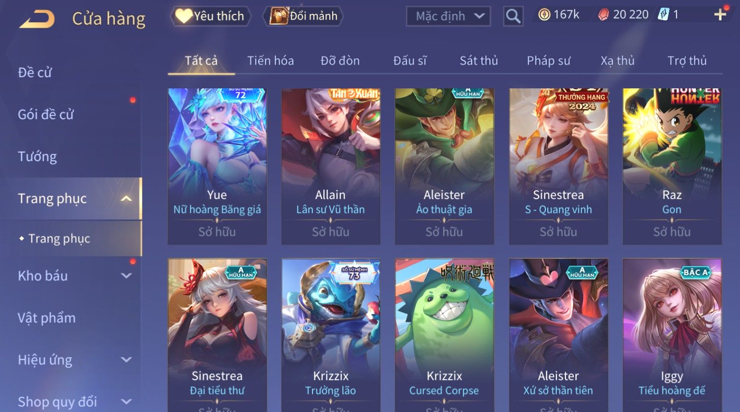Open search with the magnifier icon

coord(513,16)
